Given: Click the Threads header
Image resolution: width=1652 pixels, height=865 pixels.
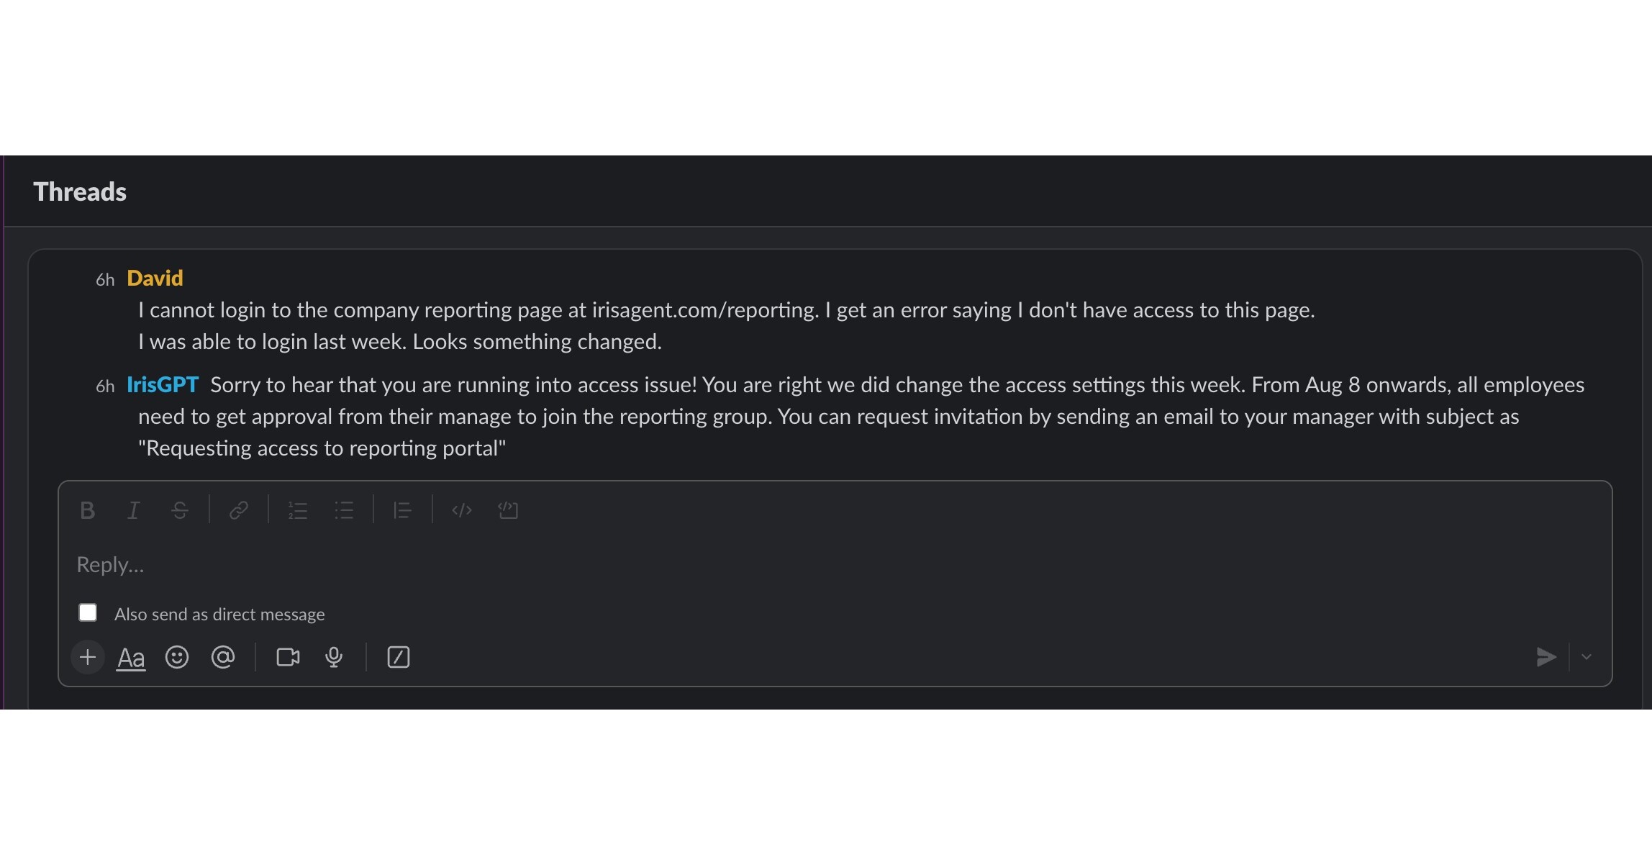Looking at the screenshot, I should click(79, 191).
